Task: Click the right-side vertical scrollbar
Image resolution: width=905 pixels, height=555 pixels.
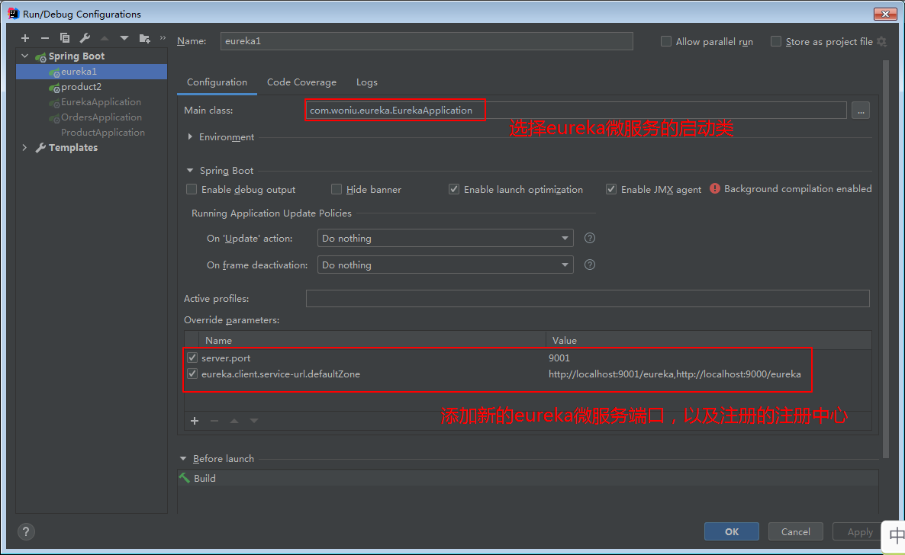Action: coord(885,259)
